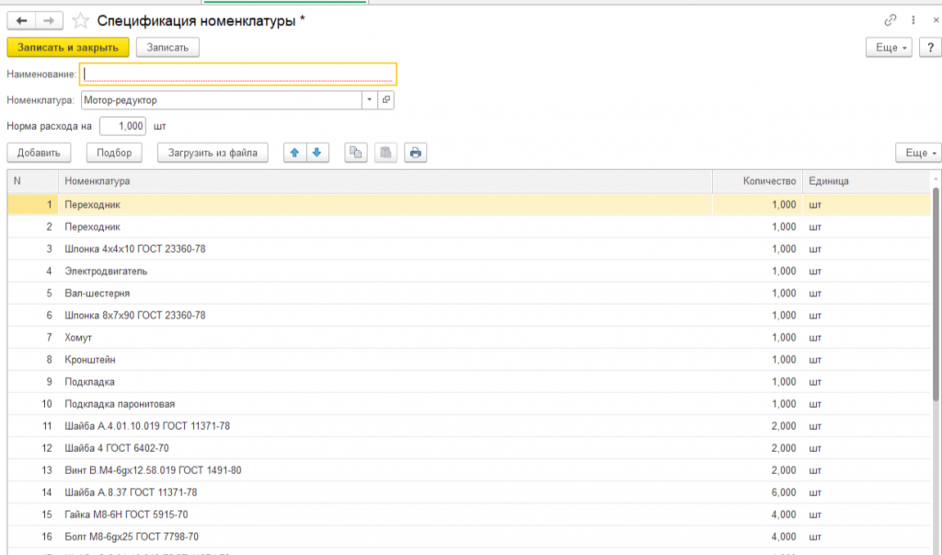Select Винт В.М4-6gx12.58.019 ГОСТ 1491-80 row
Image resolution: width=942 pixels, height=555 pixels.
[x=468, y=470]
